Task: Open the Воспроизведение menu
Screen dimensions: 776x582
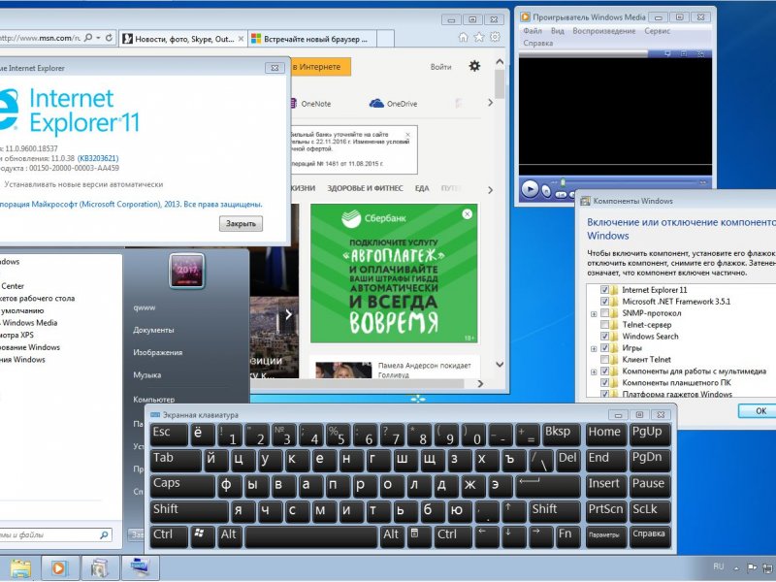Action: click(603, 31)
